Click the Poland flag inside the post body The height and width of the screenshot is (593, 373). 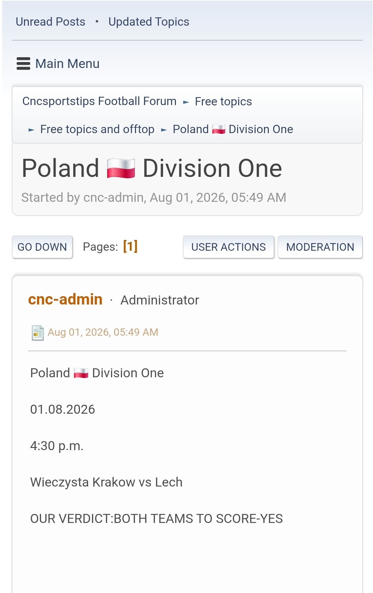point(81,373)
